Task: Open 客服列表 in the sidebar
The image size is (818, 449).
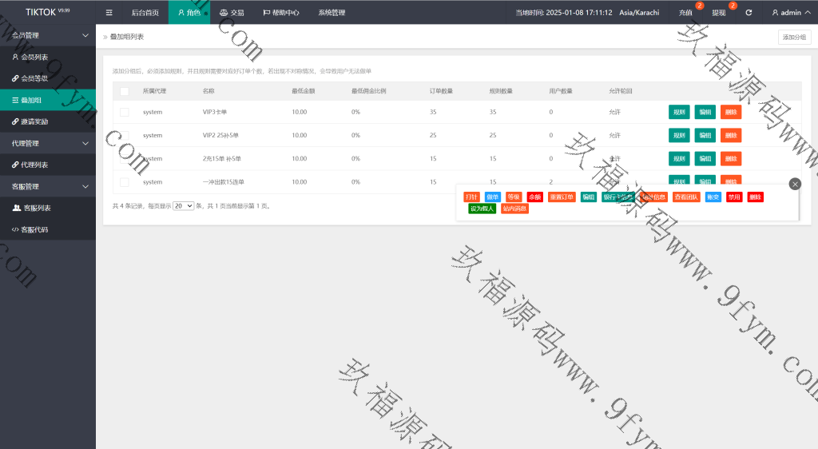Action: [x=37, y=208]
